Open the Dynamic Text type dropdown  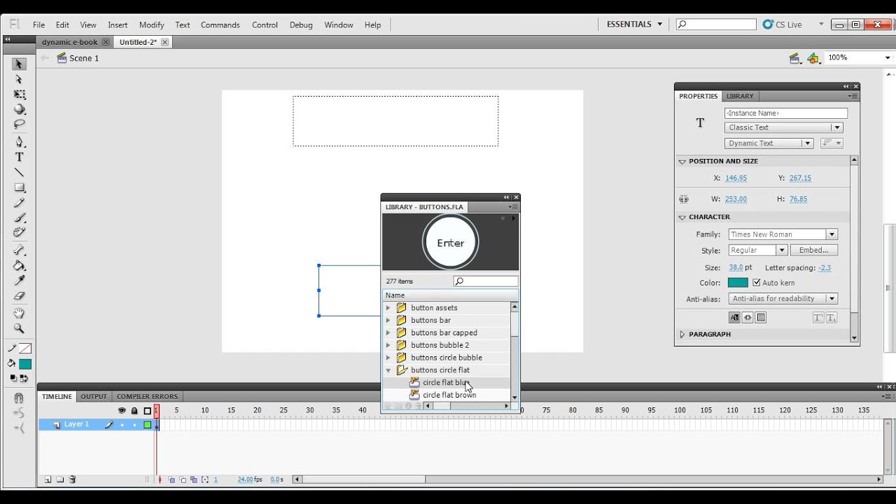pos(769,143)
